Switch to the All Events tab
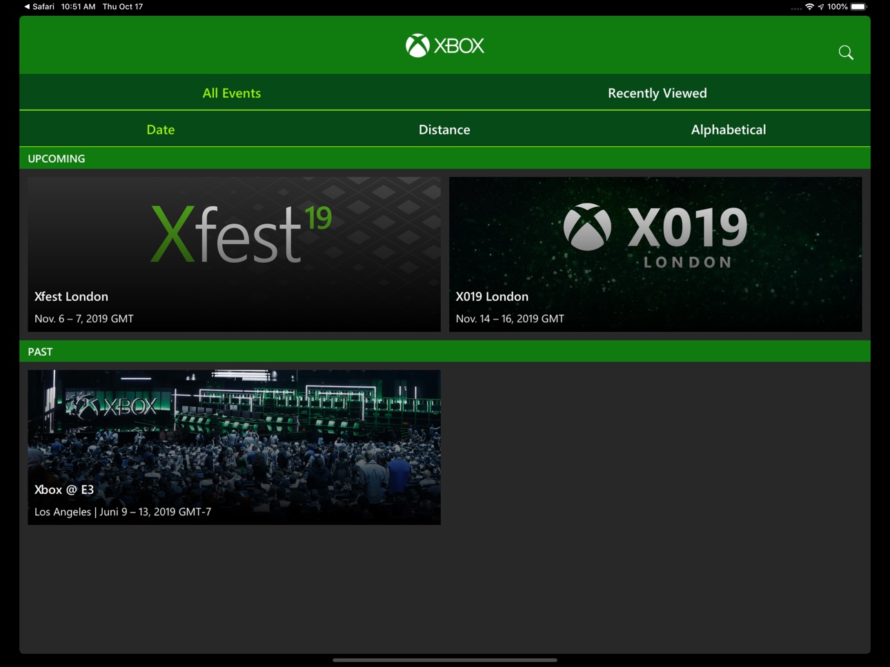This screenshot has width=890, height=667. (x=232, y=92)
